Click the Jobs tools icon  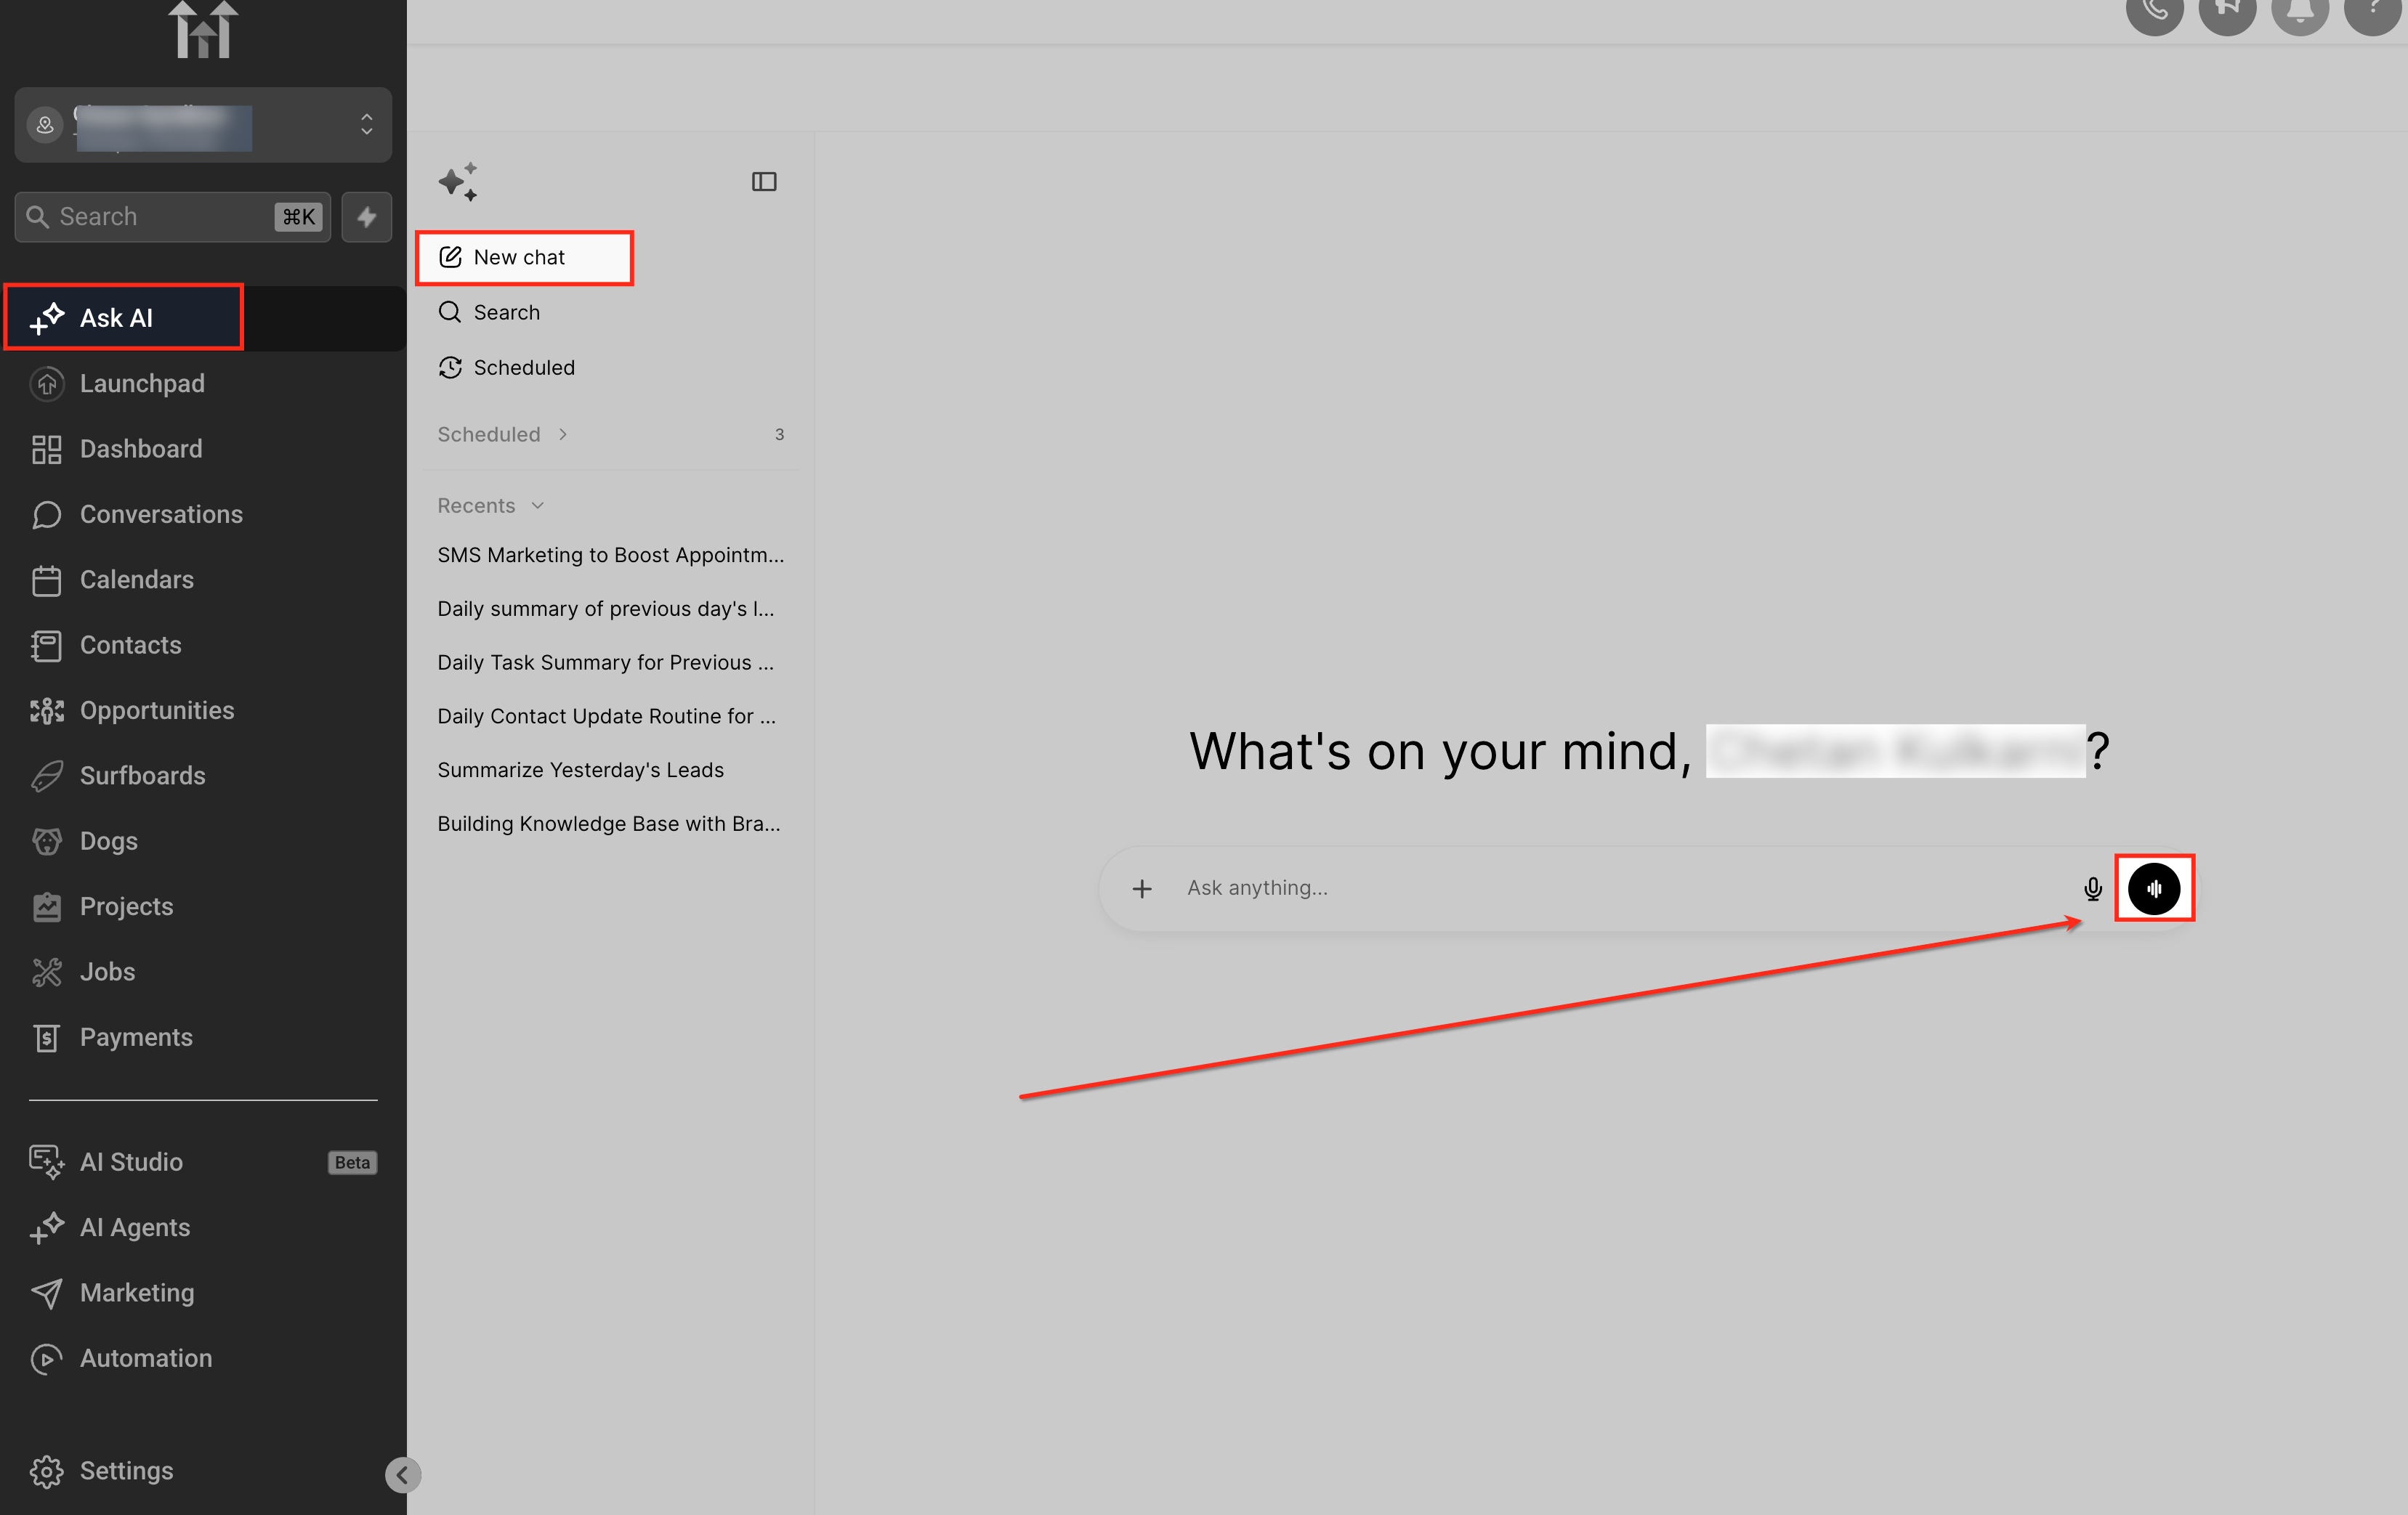pos(46,972)
